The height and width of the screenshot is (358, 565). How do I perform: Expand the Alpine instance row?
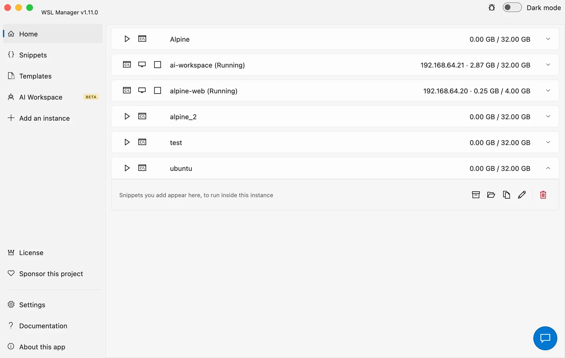tap(548, 39)
